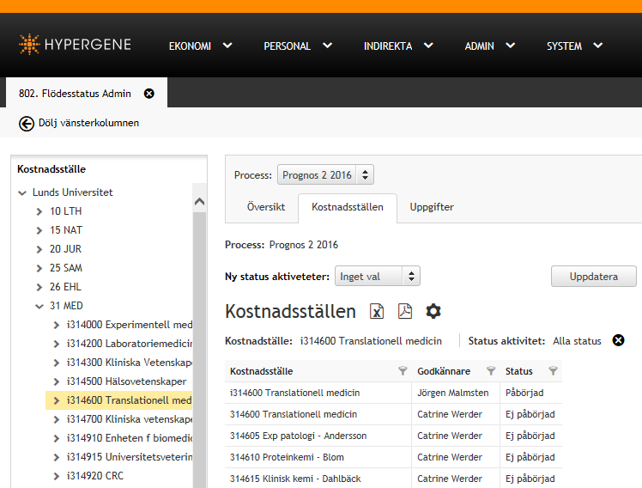Open the INDIREKTA menu

[398, 46]
